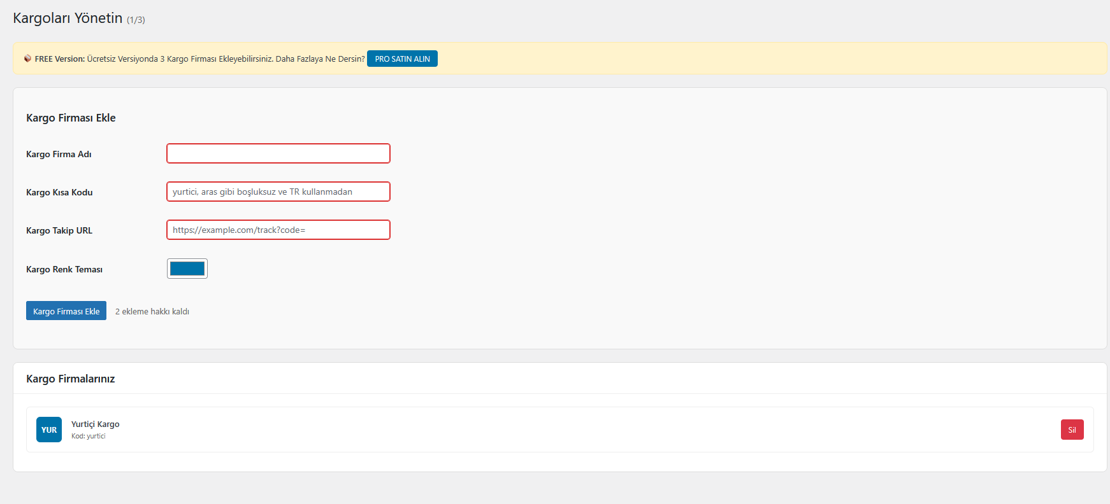Delete Yurtiçi Kargo with the Sil button

[1072, 430]
